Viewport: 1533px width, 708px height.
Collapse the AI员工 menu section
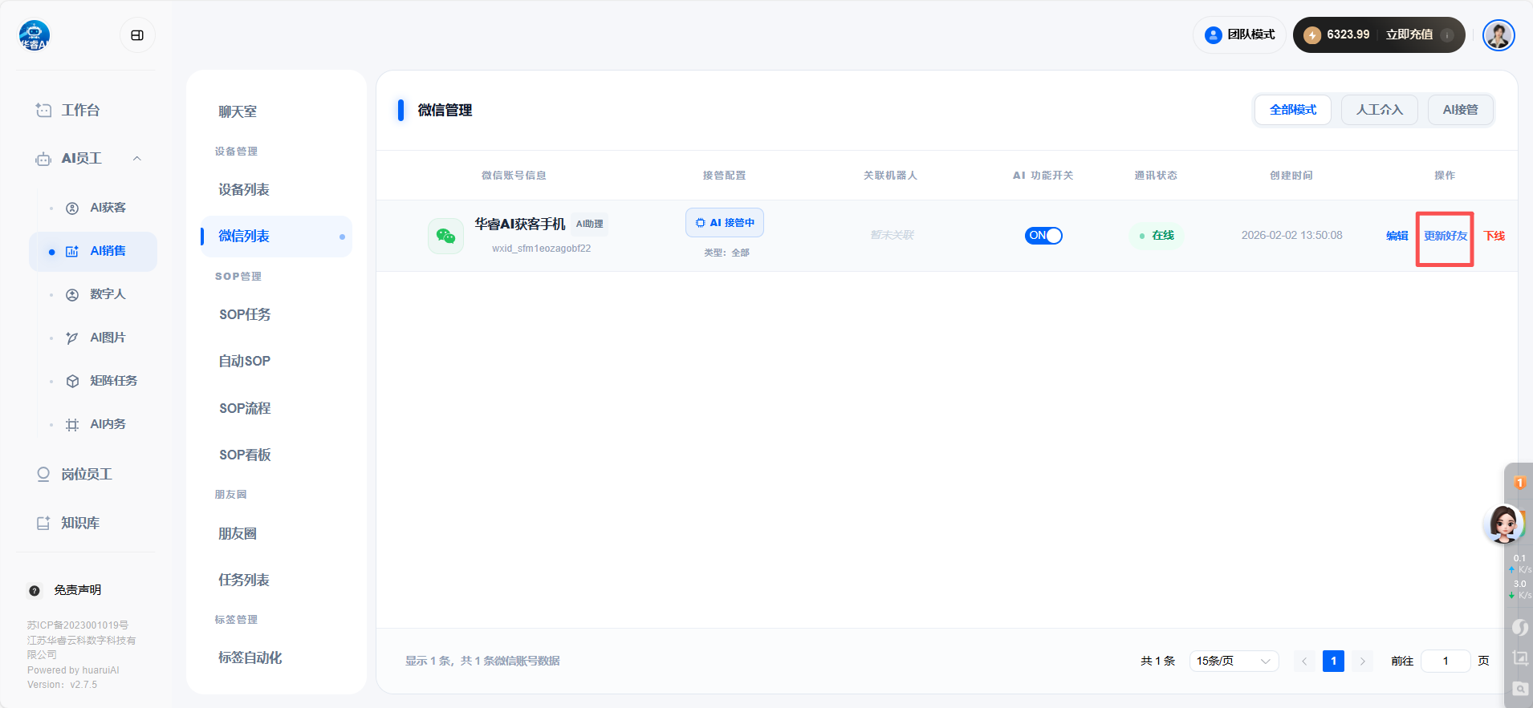coord(137,159)
